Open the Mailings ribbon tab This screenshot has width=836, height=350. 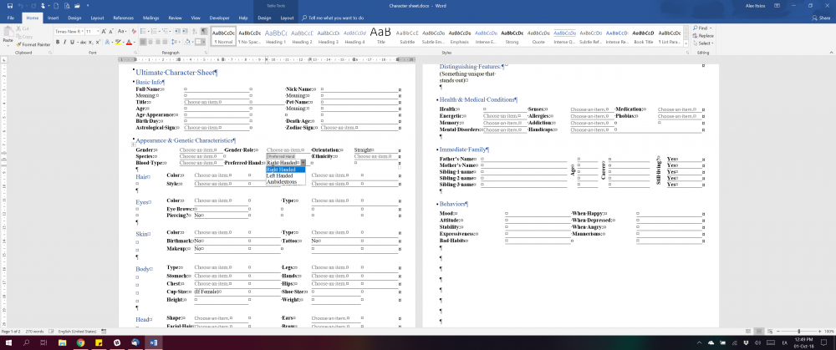click(150, 17)
